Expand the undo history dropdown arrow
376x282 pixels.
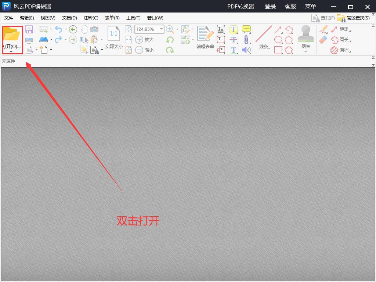click(66, 29)
